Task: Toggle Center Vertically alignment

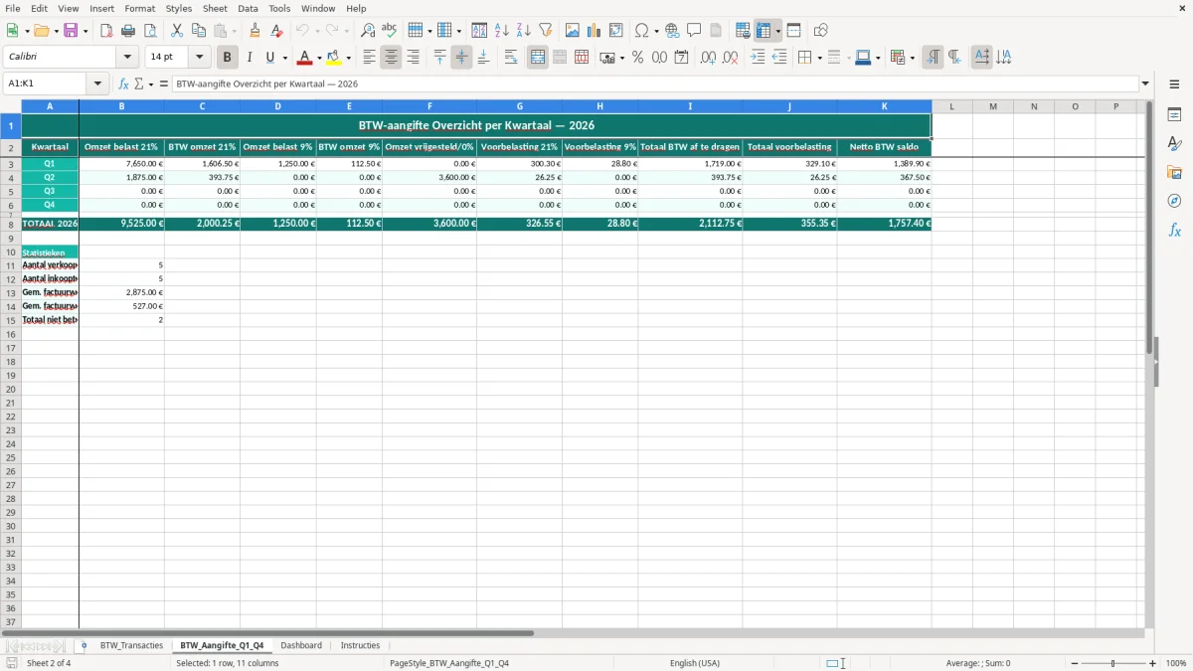Action: pos(461,58)
